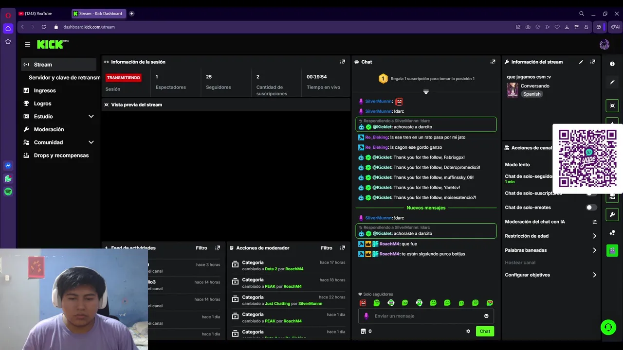Click the browser snapshot camera icon

point(528,27)
